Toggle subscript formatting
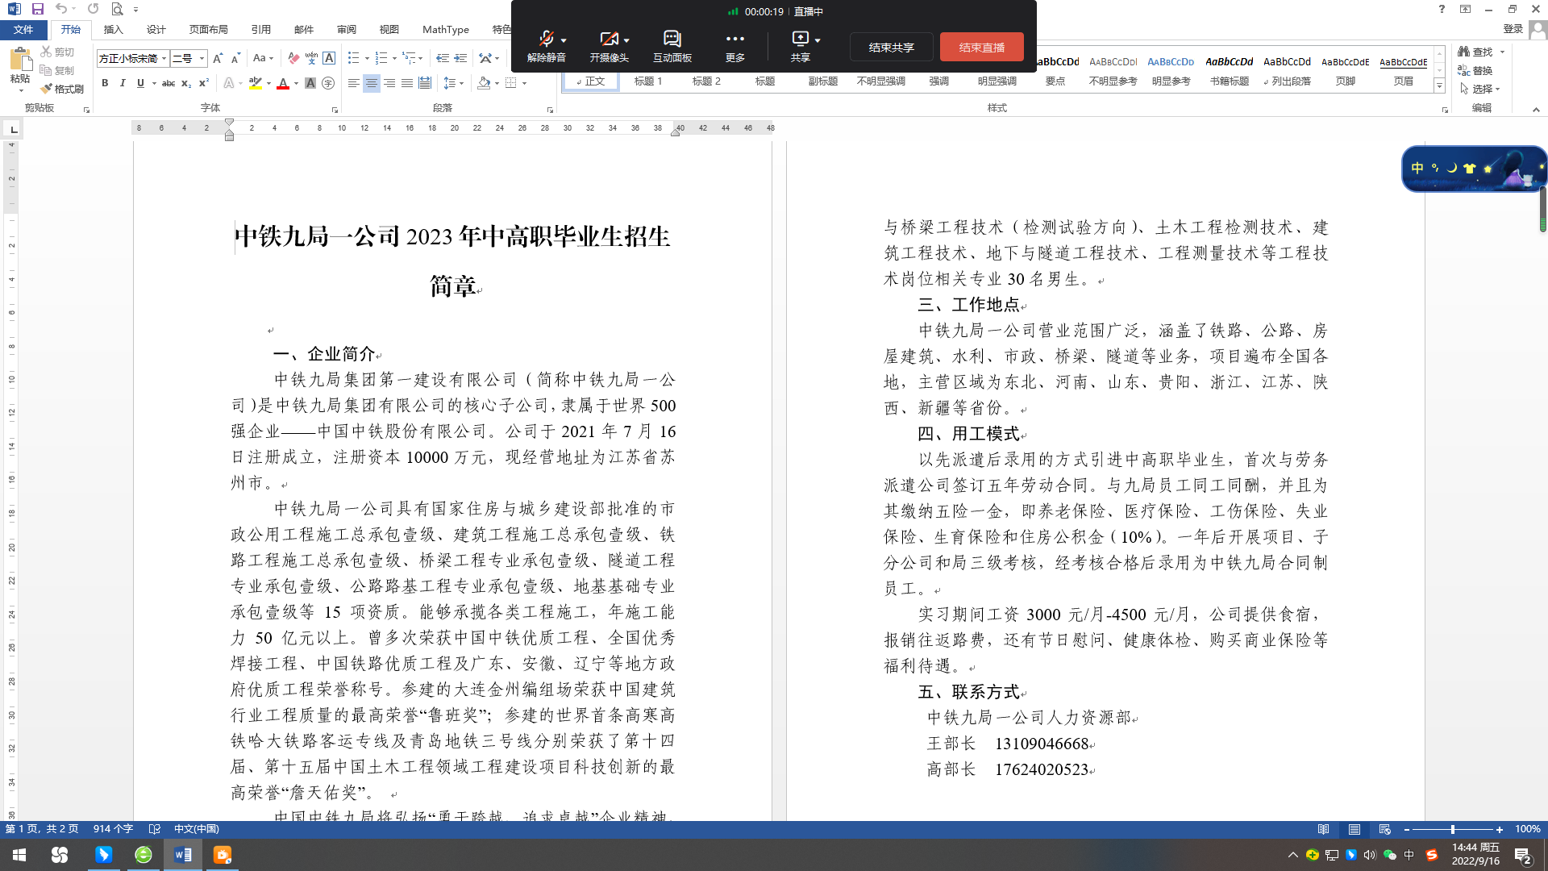The image size is (1548, 871). [186, 83]
